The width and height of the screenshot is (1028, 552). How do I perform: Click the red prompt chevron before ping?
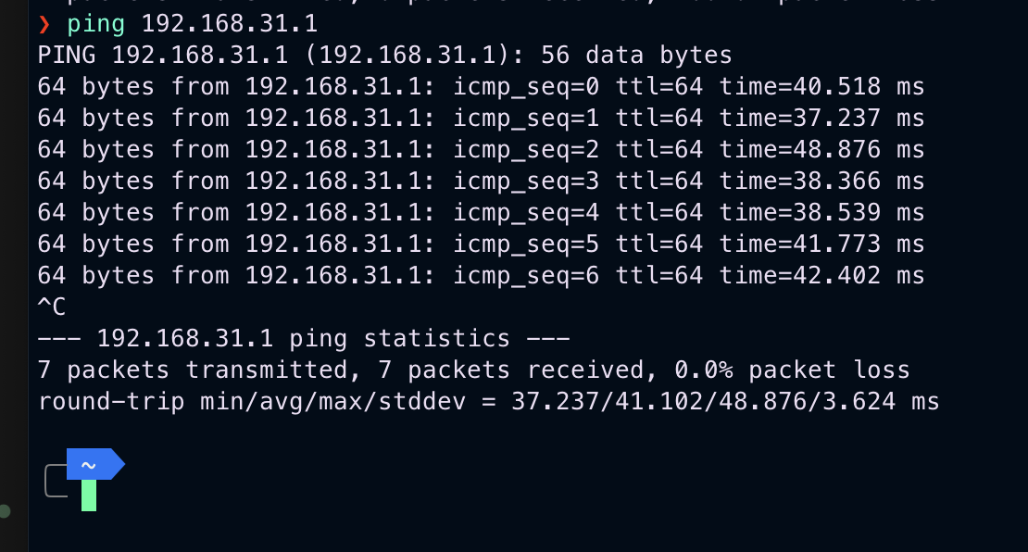click(x=44, y=23)
